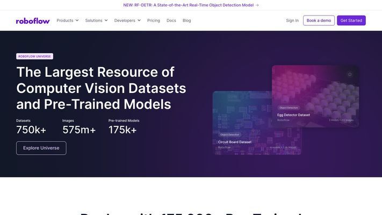This screenshot has height=215, width=382.
Task: Click Object Detection tag on Circuit Board card
Action: (x=230, y=134)
